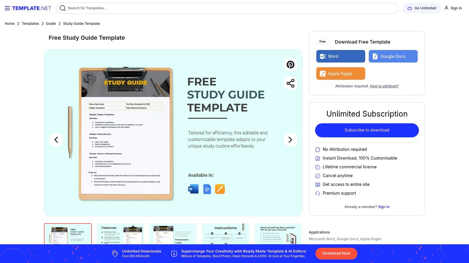This screenshot has height=263, width=469.
Task: Click the No Attribution required document icon
Action: pos(317,150)
